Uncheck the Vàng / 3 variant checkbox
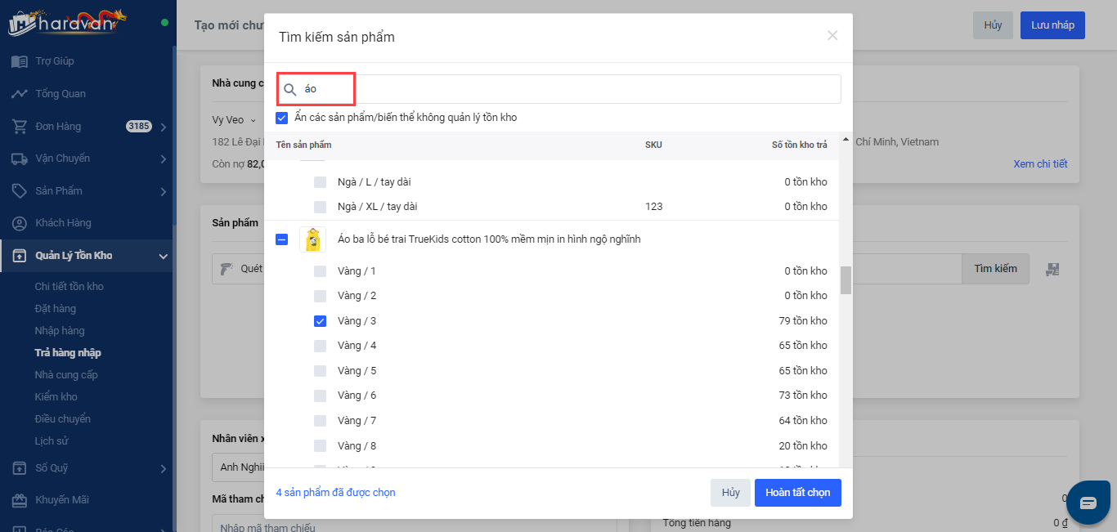This screenshot has width=1117, height=532. (x=321, y=321)
